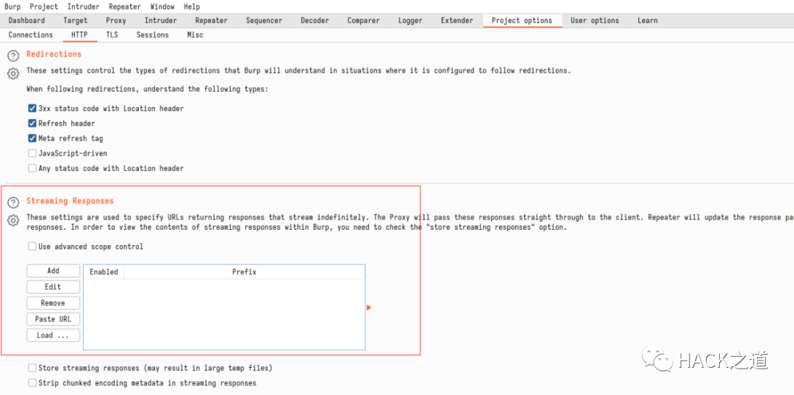This screenshot has width=794, height=395.
Task: Switch to Sequencer tab
Action: (x=265, y=21)
